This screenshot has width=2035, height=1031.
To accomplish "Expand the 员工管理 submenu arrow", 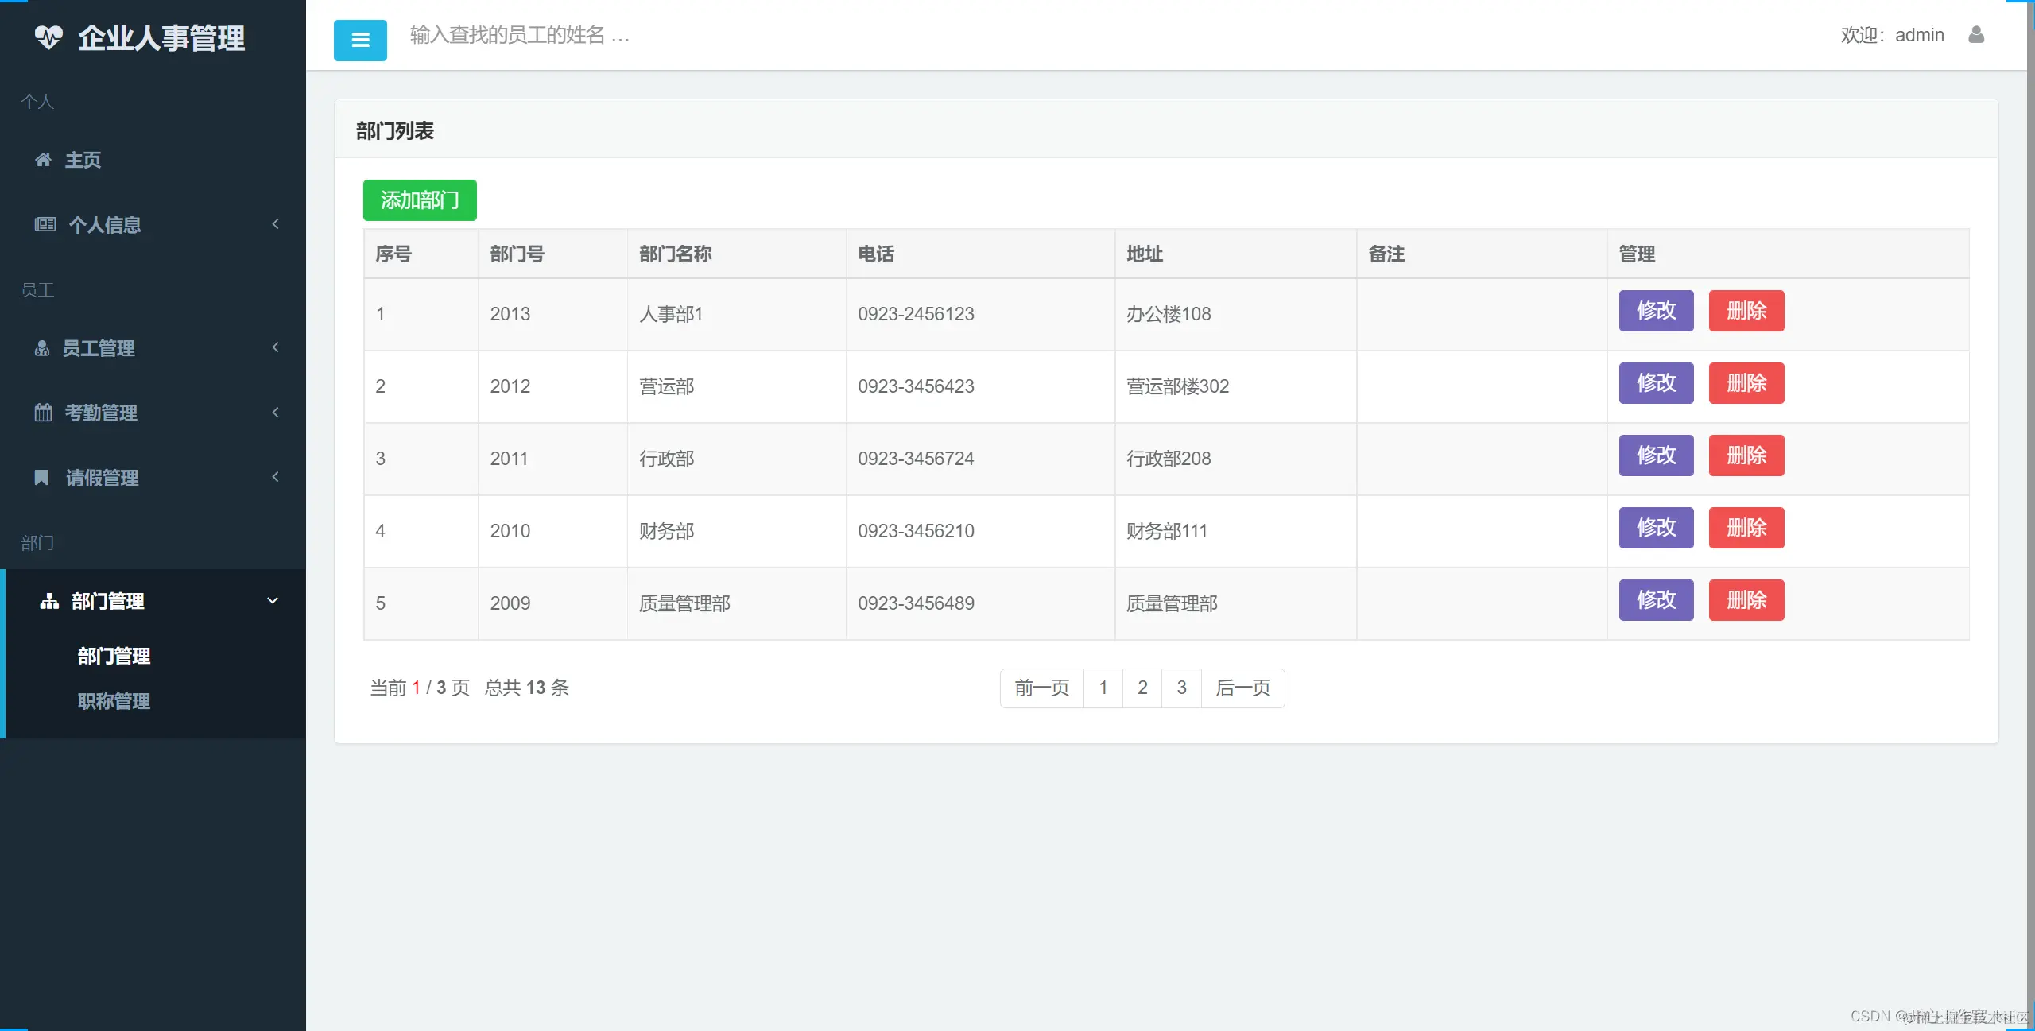I will pyautogui.click(x=275, y=347).
